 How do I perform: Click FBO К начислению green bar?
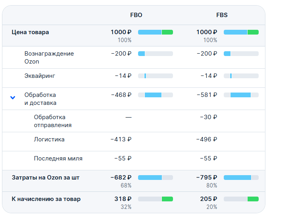pyautogui.click(x=167, y=199)
